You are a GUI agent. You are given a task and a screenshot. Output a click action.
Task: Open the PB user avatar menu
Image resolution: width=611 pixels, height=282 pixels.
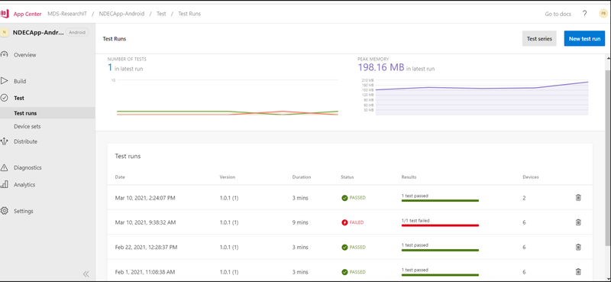[x=603, y=14]
